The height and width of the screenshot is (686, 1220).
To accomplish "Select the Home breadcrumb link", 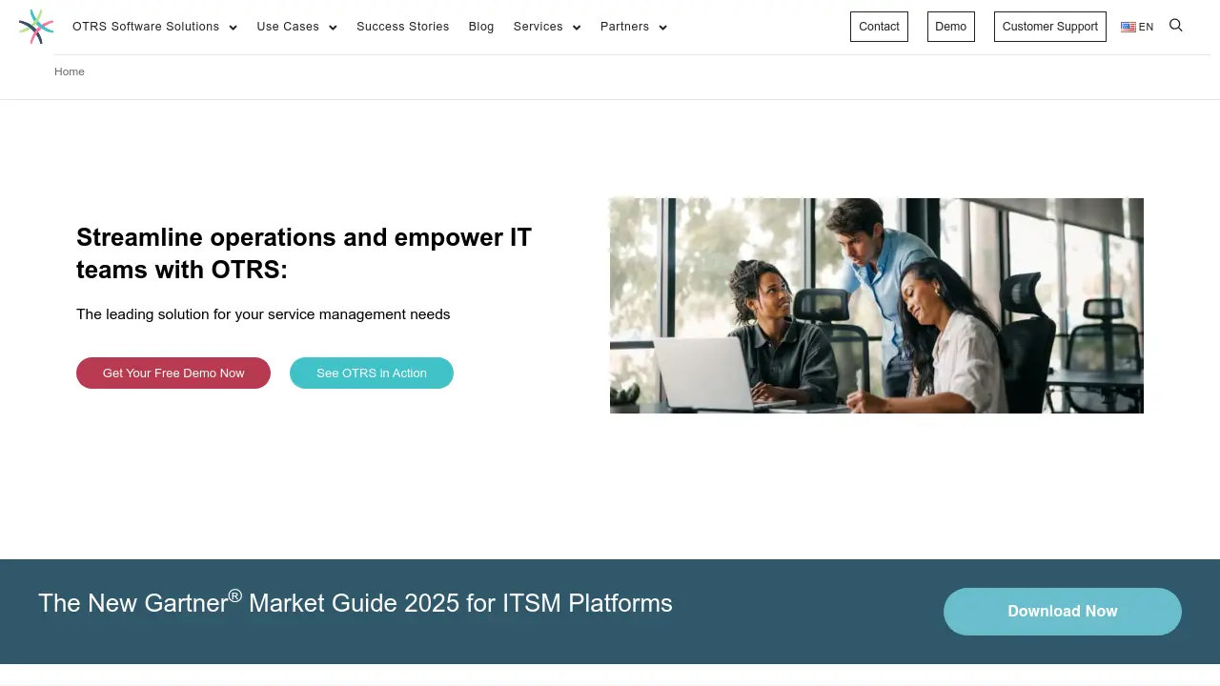I will pyautogui.click(x=69, y=71).
